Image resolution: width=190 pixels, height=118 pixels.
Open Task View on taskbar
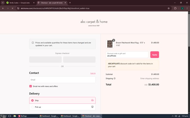[x=9, y=116]
